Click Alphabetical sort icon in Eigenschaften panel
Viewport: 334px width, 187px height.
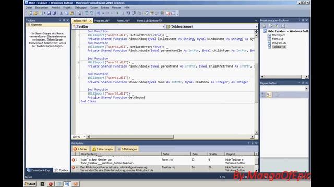[269, 95]
